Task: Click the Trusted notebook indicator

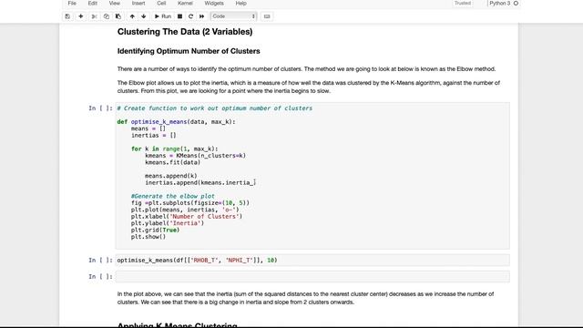Action: tap(463, 4)
